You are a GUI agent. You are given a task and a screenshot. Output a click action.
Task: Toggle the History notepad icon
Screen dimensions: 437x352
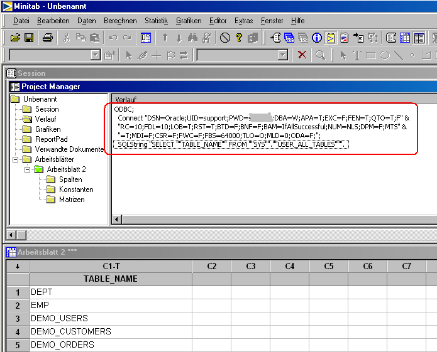coord(331,38)
